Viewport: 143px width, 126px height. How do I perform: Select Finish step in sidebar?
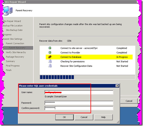(9, 70)
